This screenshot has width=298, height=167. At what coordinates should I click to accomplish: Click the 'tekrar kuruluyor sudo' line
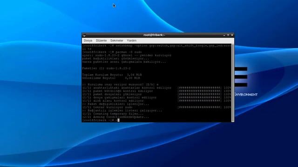point(157,107)
